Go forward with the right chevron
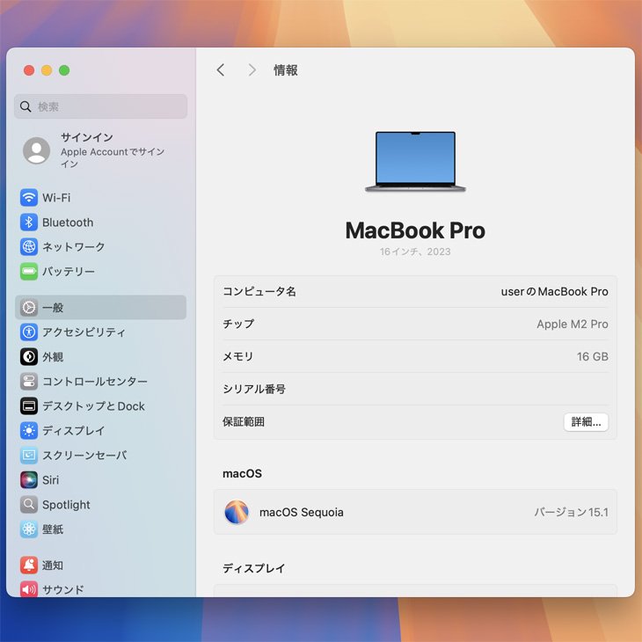Screen dimensions: 642x642 point(252,70)
